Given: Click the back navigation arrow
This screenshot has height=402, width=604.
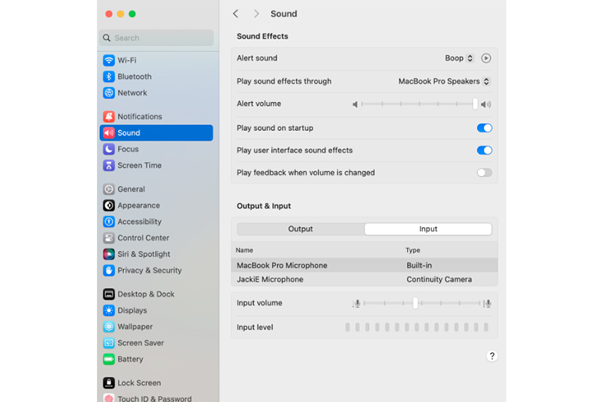Looking at the screenshot, I should coord(236,13).
